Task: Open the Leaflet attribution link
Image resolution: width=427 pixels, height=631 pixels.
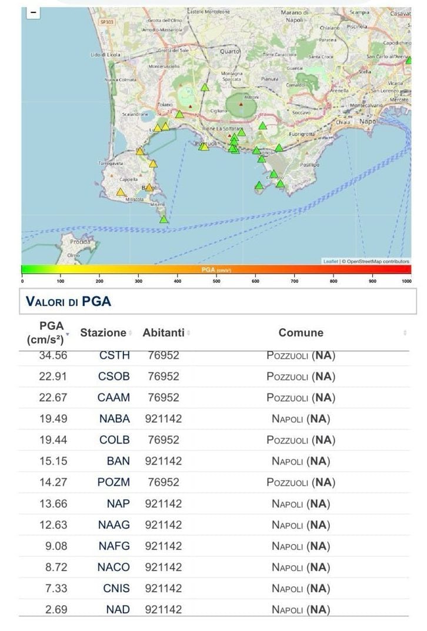Action: pos(331,261)
